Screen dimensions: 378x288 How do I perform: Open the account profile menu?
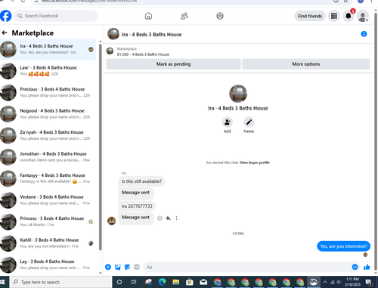[363, 16]
